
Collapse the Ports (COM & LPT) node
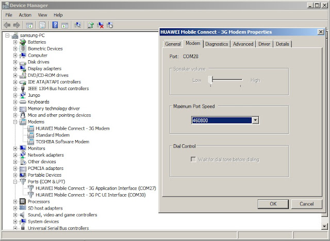point(15,182)
